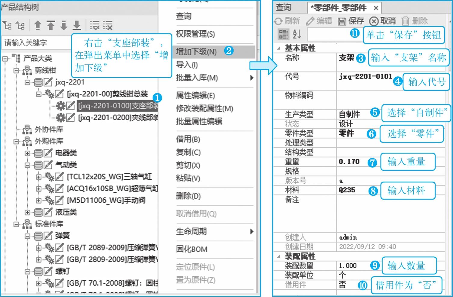
Task: Move the selected node to the bottom
Action: (x=77, y=26)
